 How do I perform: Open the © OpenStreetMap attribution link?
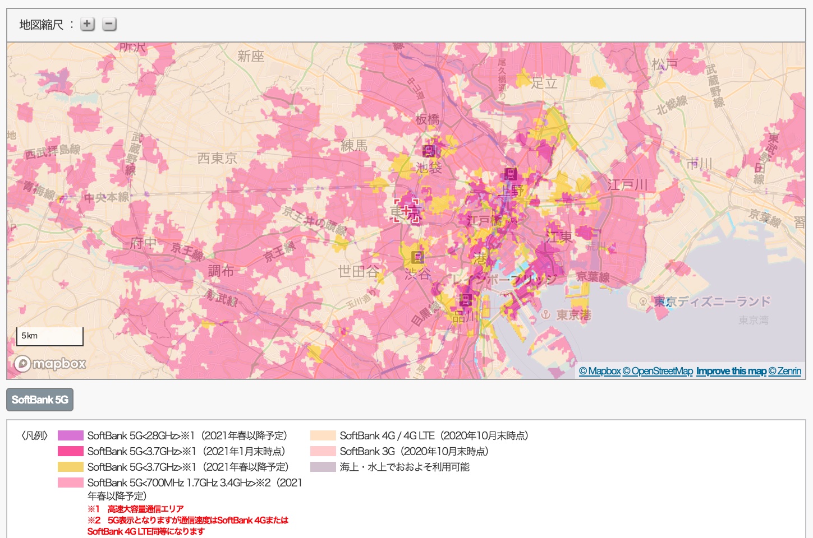[x=658, y=371]
